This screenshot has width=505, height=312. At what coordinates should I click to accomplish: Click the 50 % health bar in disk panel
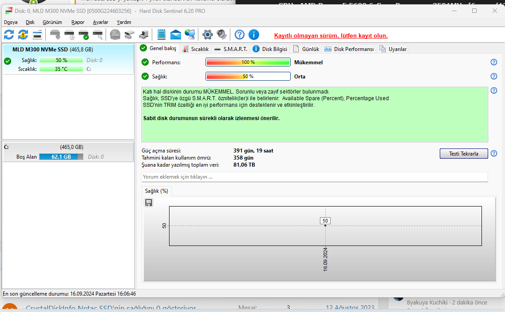click(x=61, y=60)
